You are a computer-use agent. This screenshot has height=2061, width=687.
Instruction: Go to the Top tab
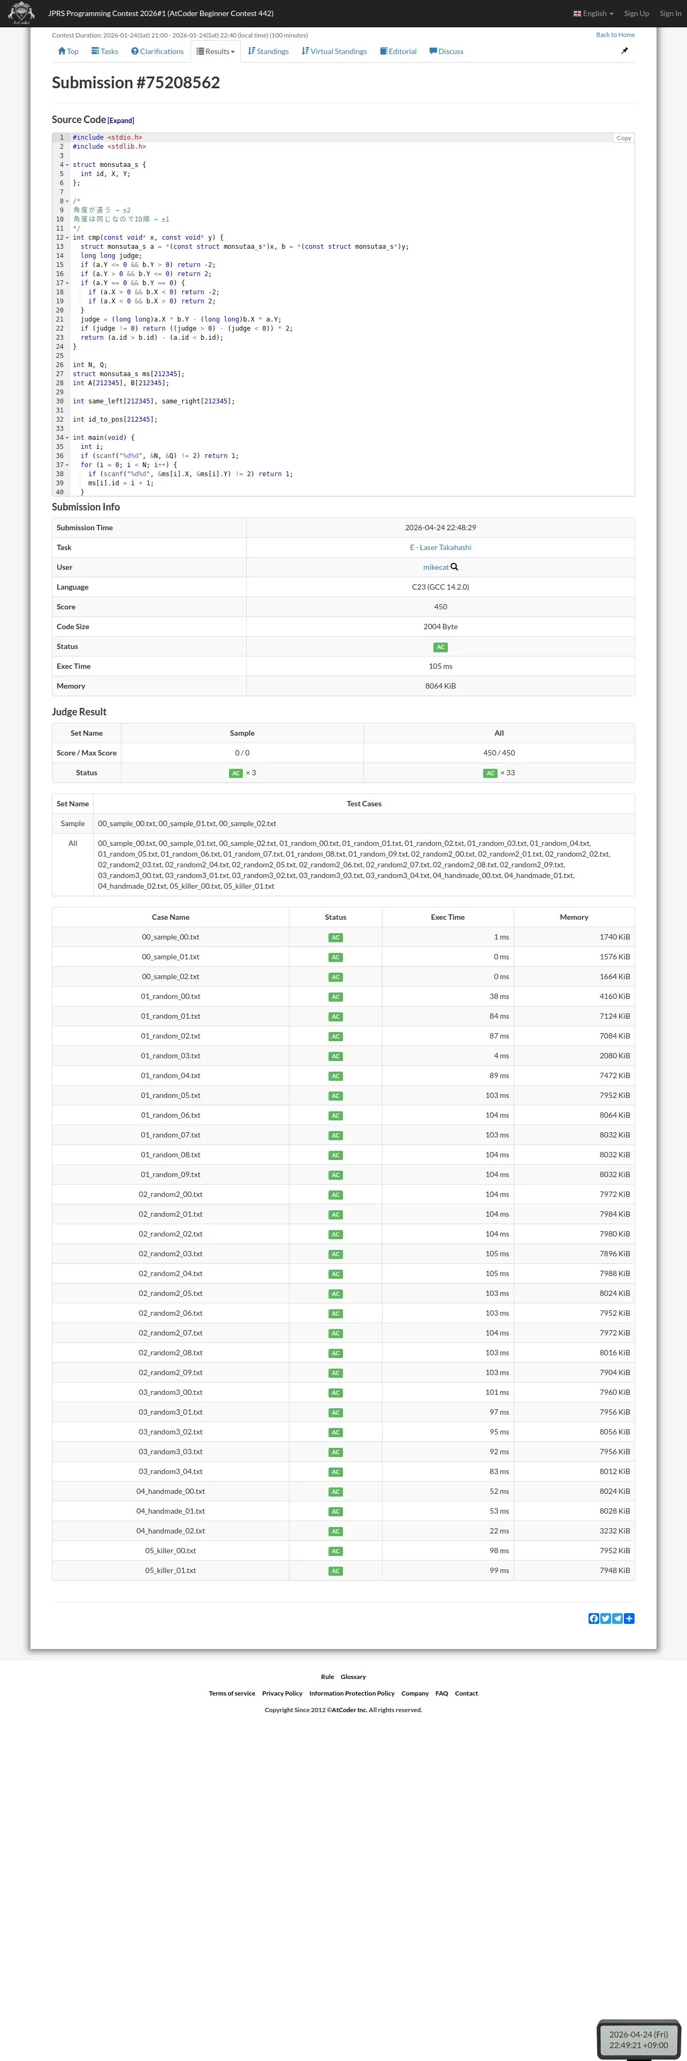click(x=68, y=51)
